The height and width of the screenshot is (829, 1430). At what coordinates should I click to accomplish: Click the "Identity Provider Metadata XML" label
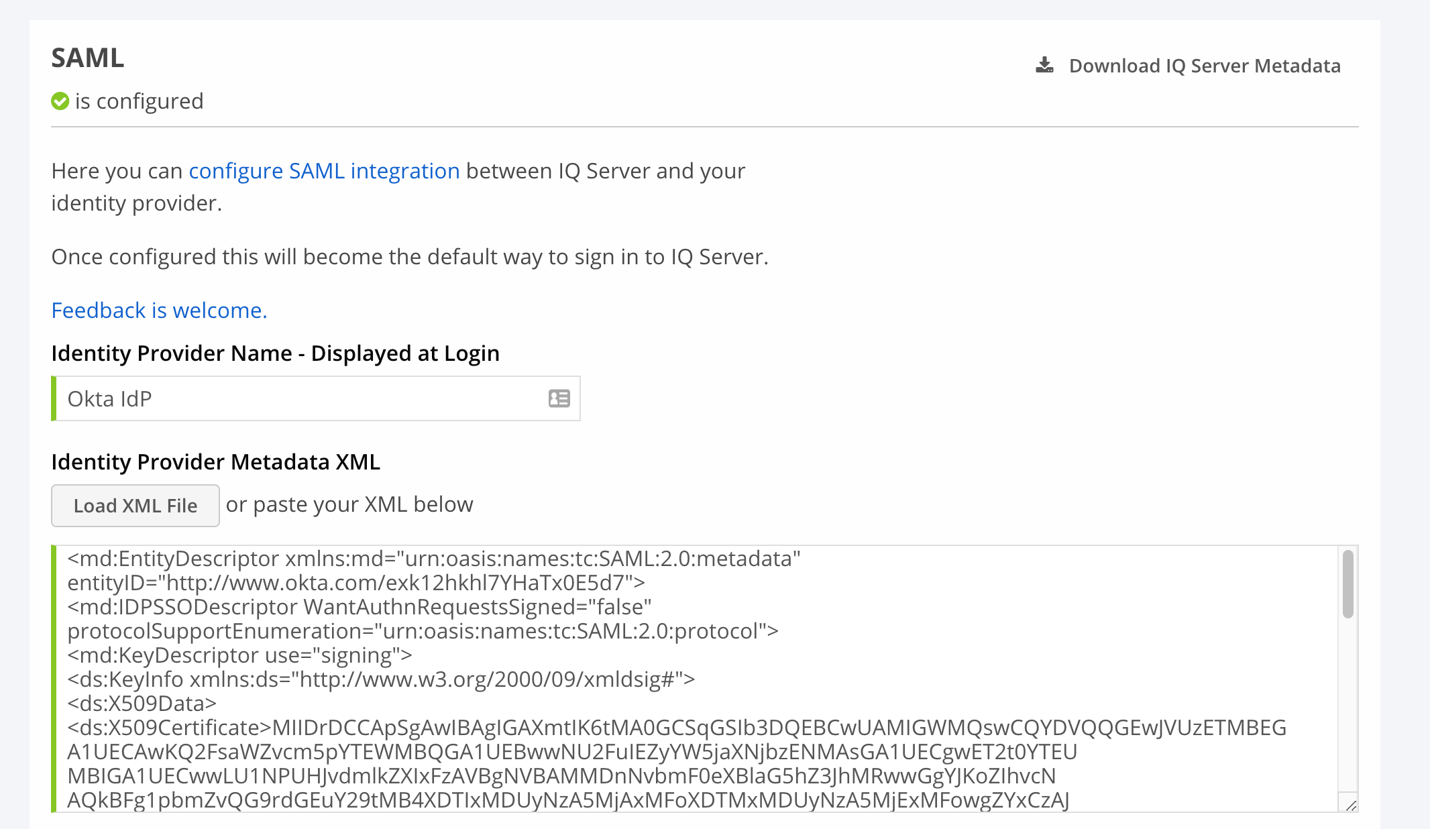point(215,462)
